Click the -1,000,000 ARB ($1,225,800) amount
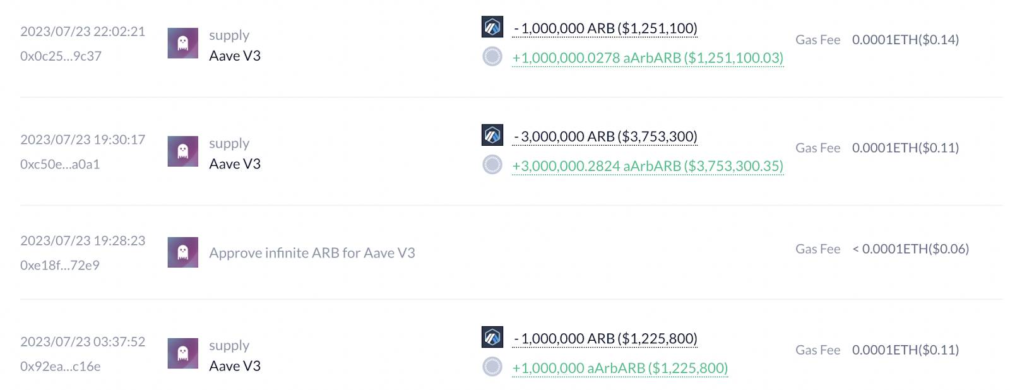The height and width of the screenshot is (390, 1010). click(605, 339)
